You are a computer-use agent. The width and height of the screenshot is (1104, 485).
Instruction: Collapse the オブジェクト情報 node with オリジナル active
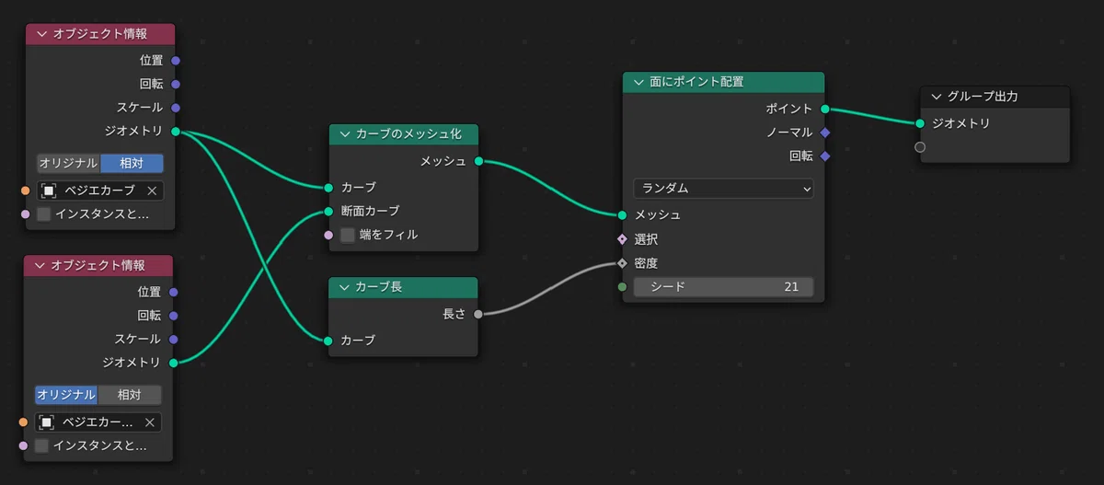click(x=40, y=265)
